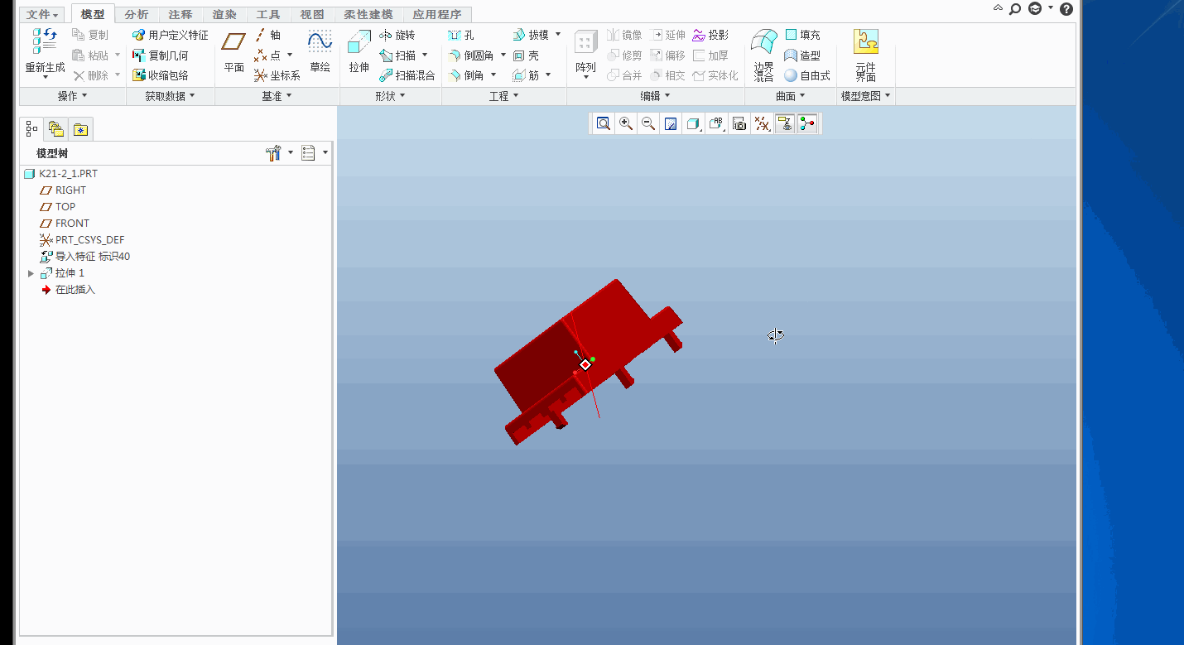Open the 视图 ribbon tab
This screenshot has height=645, width=1184.
tap(312, 15)
